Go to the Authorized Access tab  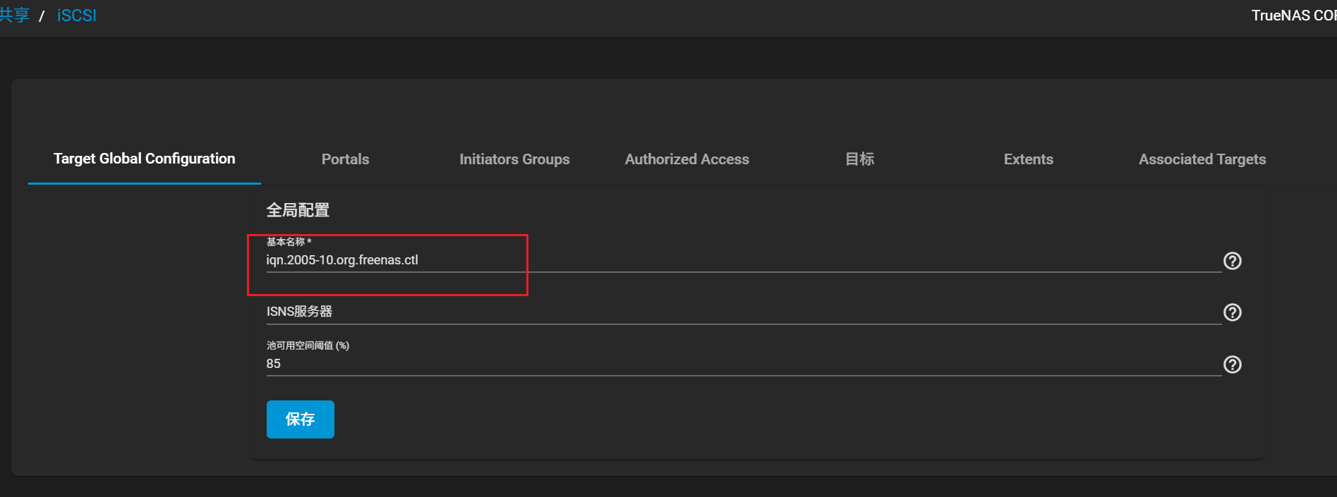(686, 159)
